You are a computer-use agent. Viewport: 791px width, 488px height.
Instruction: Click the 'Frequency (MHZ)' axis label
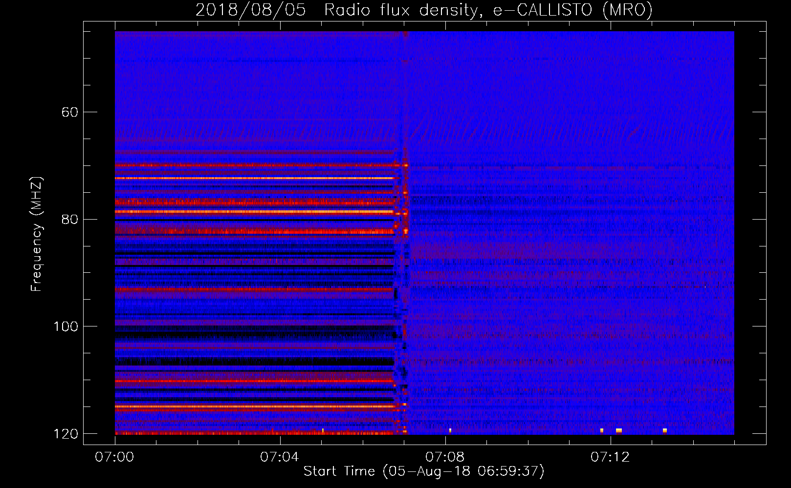[37, 234]
